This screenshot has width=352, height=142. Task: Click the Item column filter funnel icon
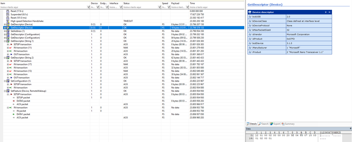[88, 7]
